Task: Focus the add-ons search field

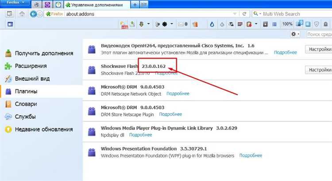Action: click(319, 34)
